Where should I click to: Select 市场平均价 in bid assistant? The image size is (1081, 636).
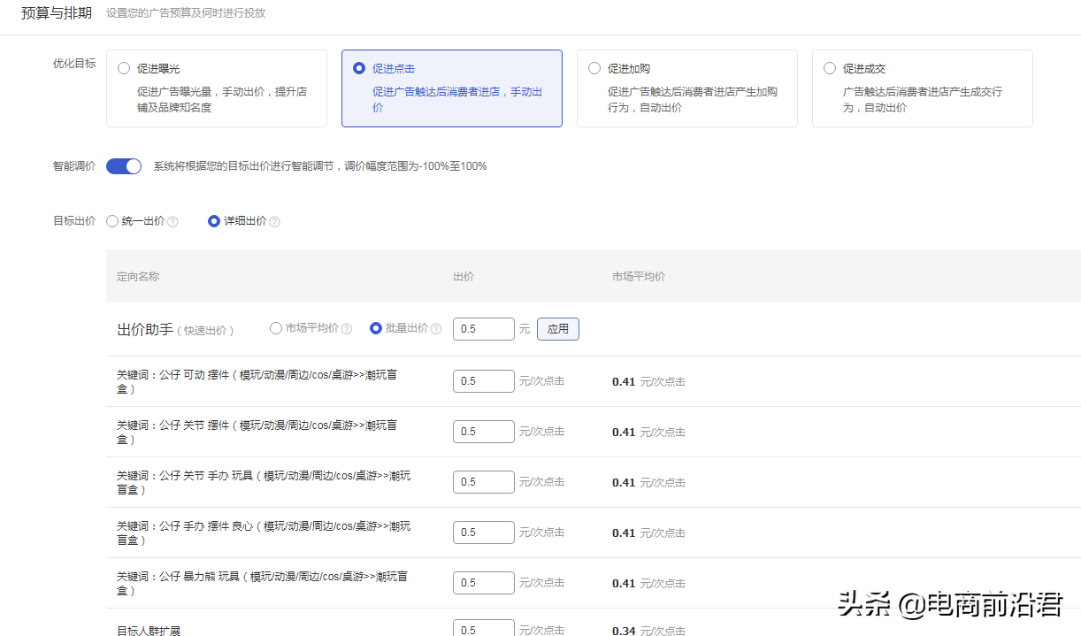[x=276, y=328]
